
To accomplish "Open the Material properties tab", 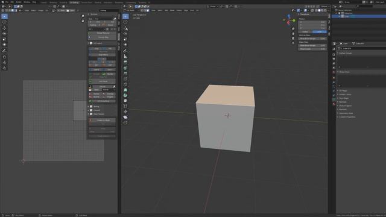I will click(334, 104).
